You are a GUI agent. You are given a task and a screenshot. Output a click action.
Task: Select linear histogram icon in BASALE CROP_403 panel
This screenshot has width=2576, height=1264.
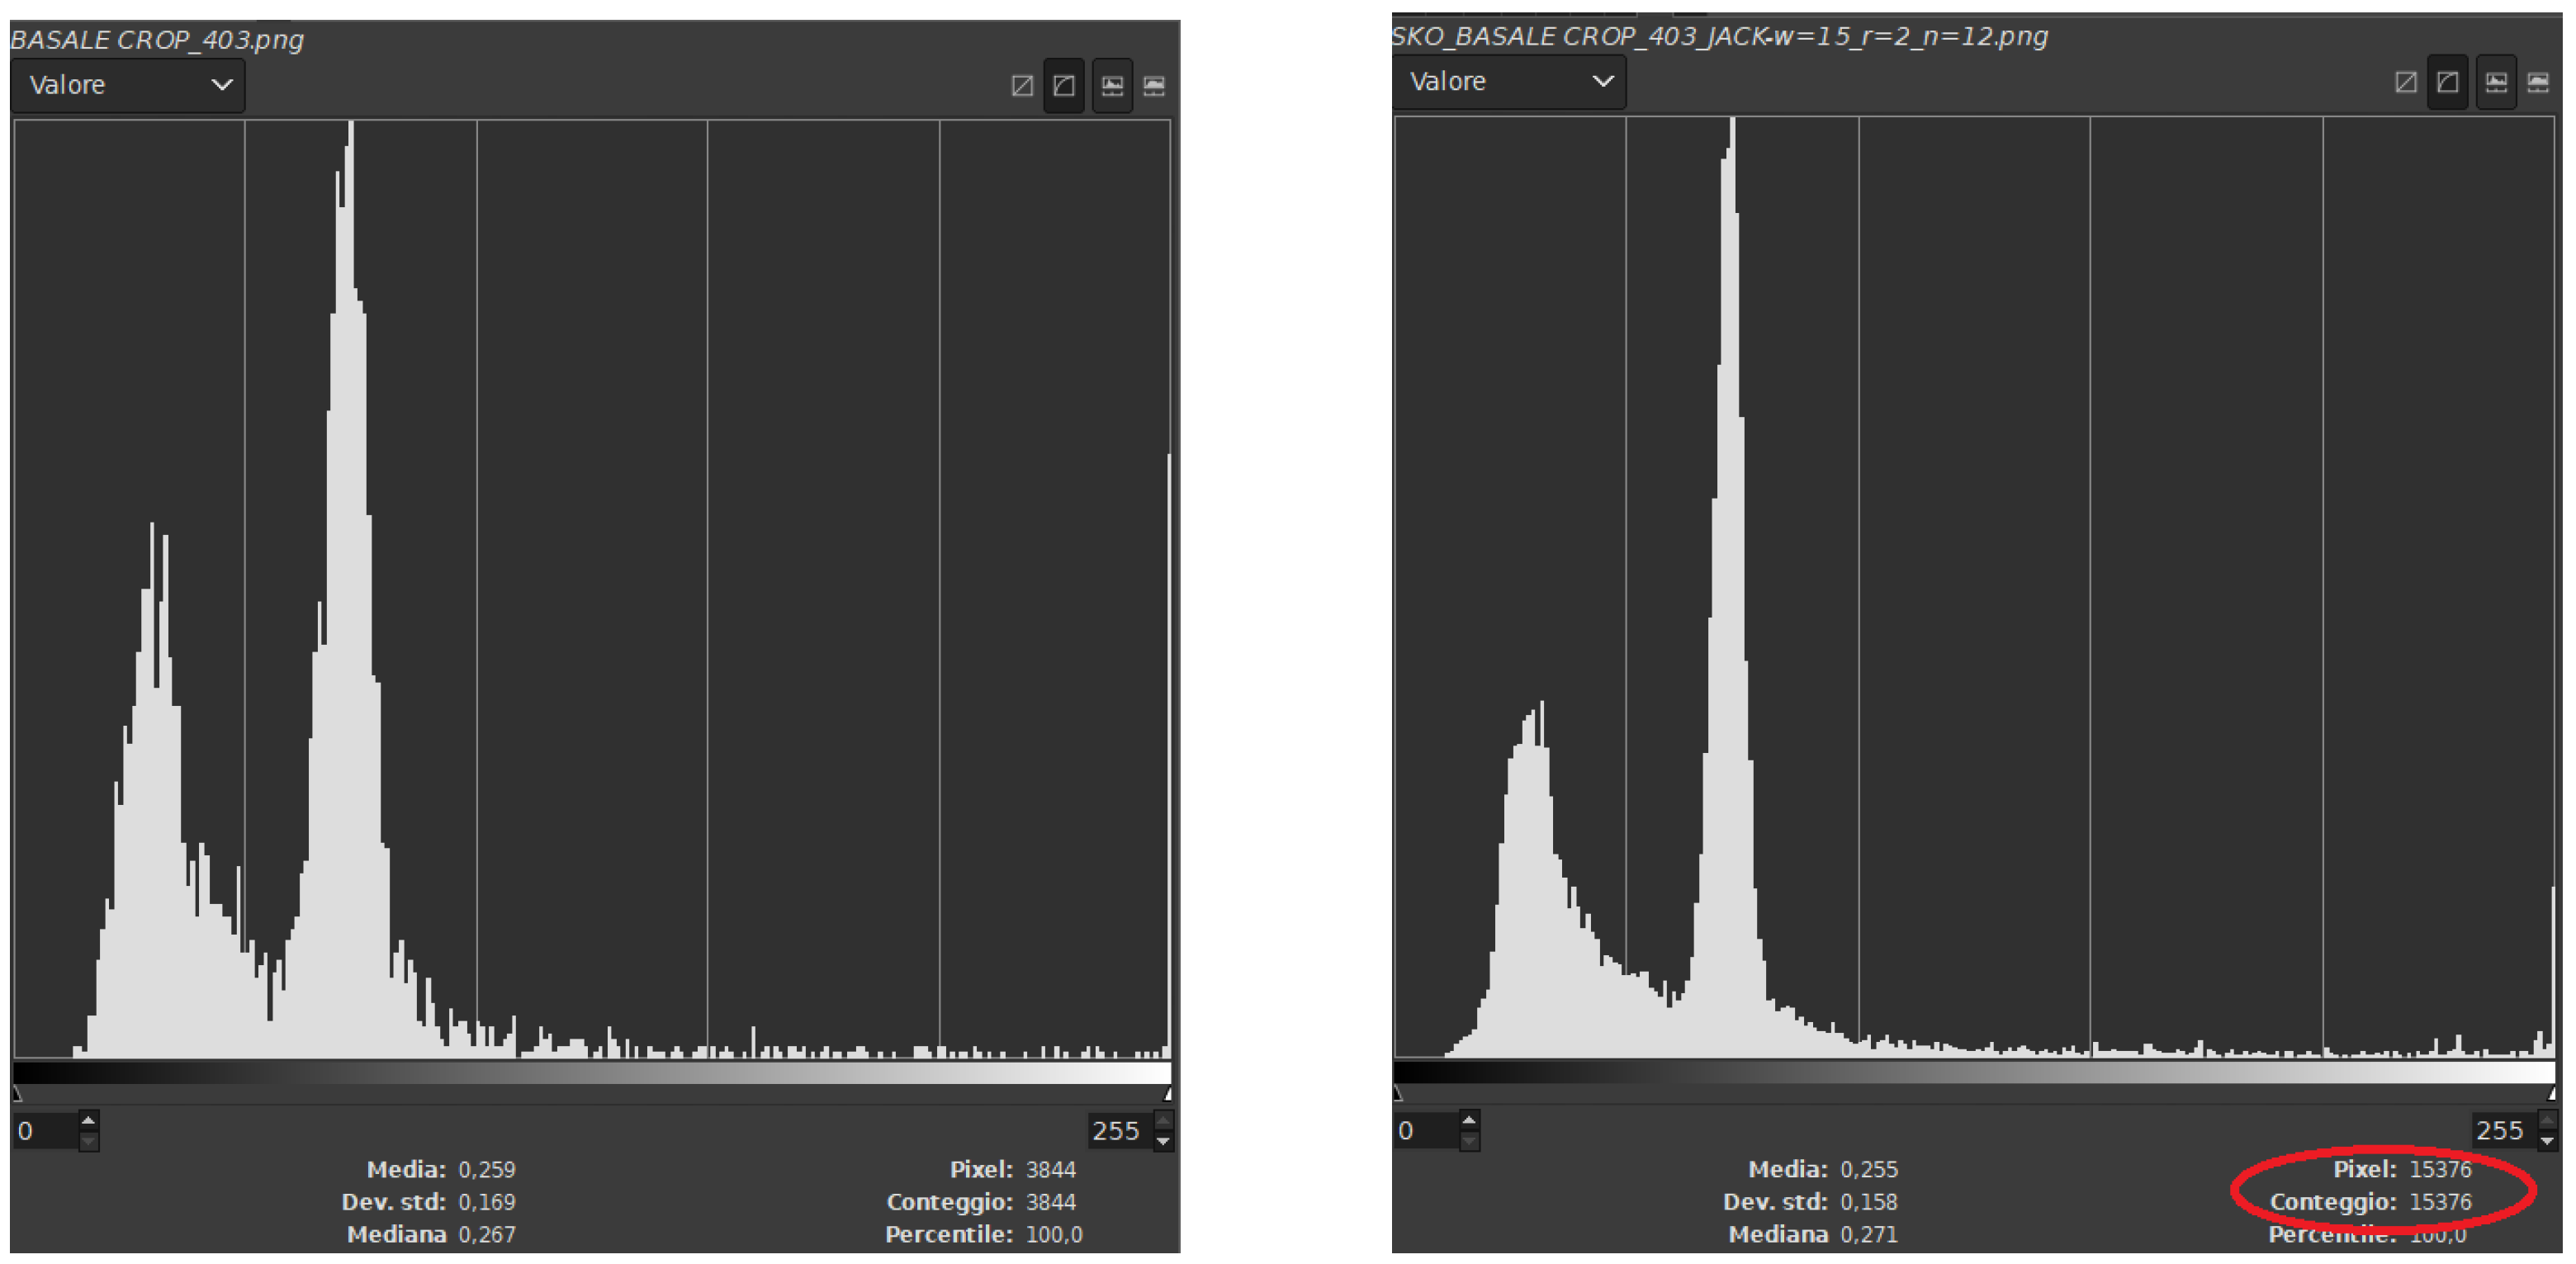1022,86
